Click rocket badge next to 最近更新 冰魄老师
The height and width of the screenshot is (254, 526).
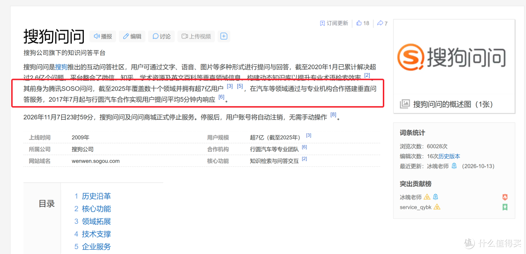pos(454,166)
